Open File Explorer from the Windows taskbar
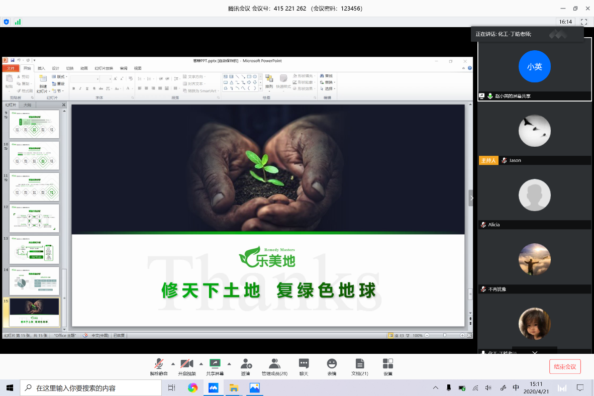Image resolution: width=594 pixels, height=396 pixels. [234, 388]
